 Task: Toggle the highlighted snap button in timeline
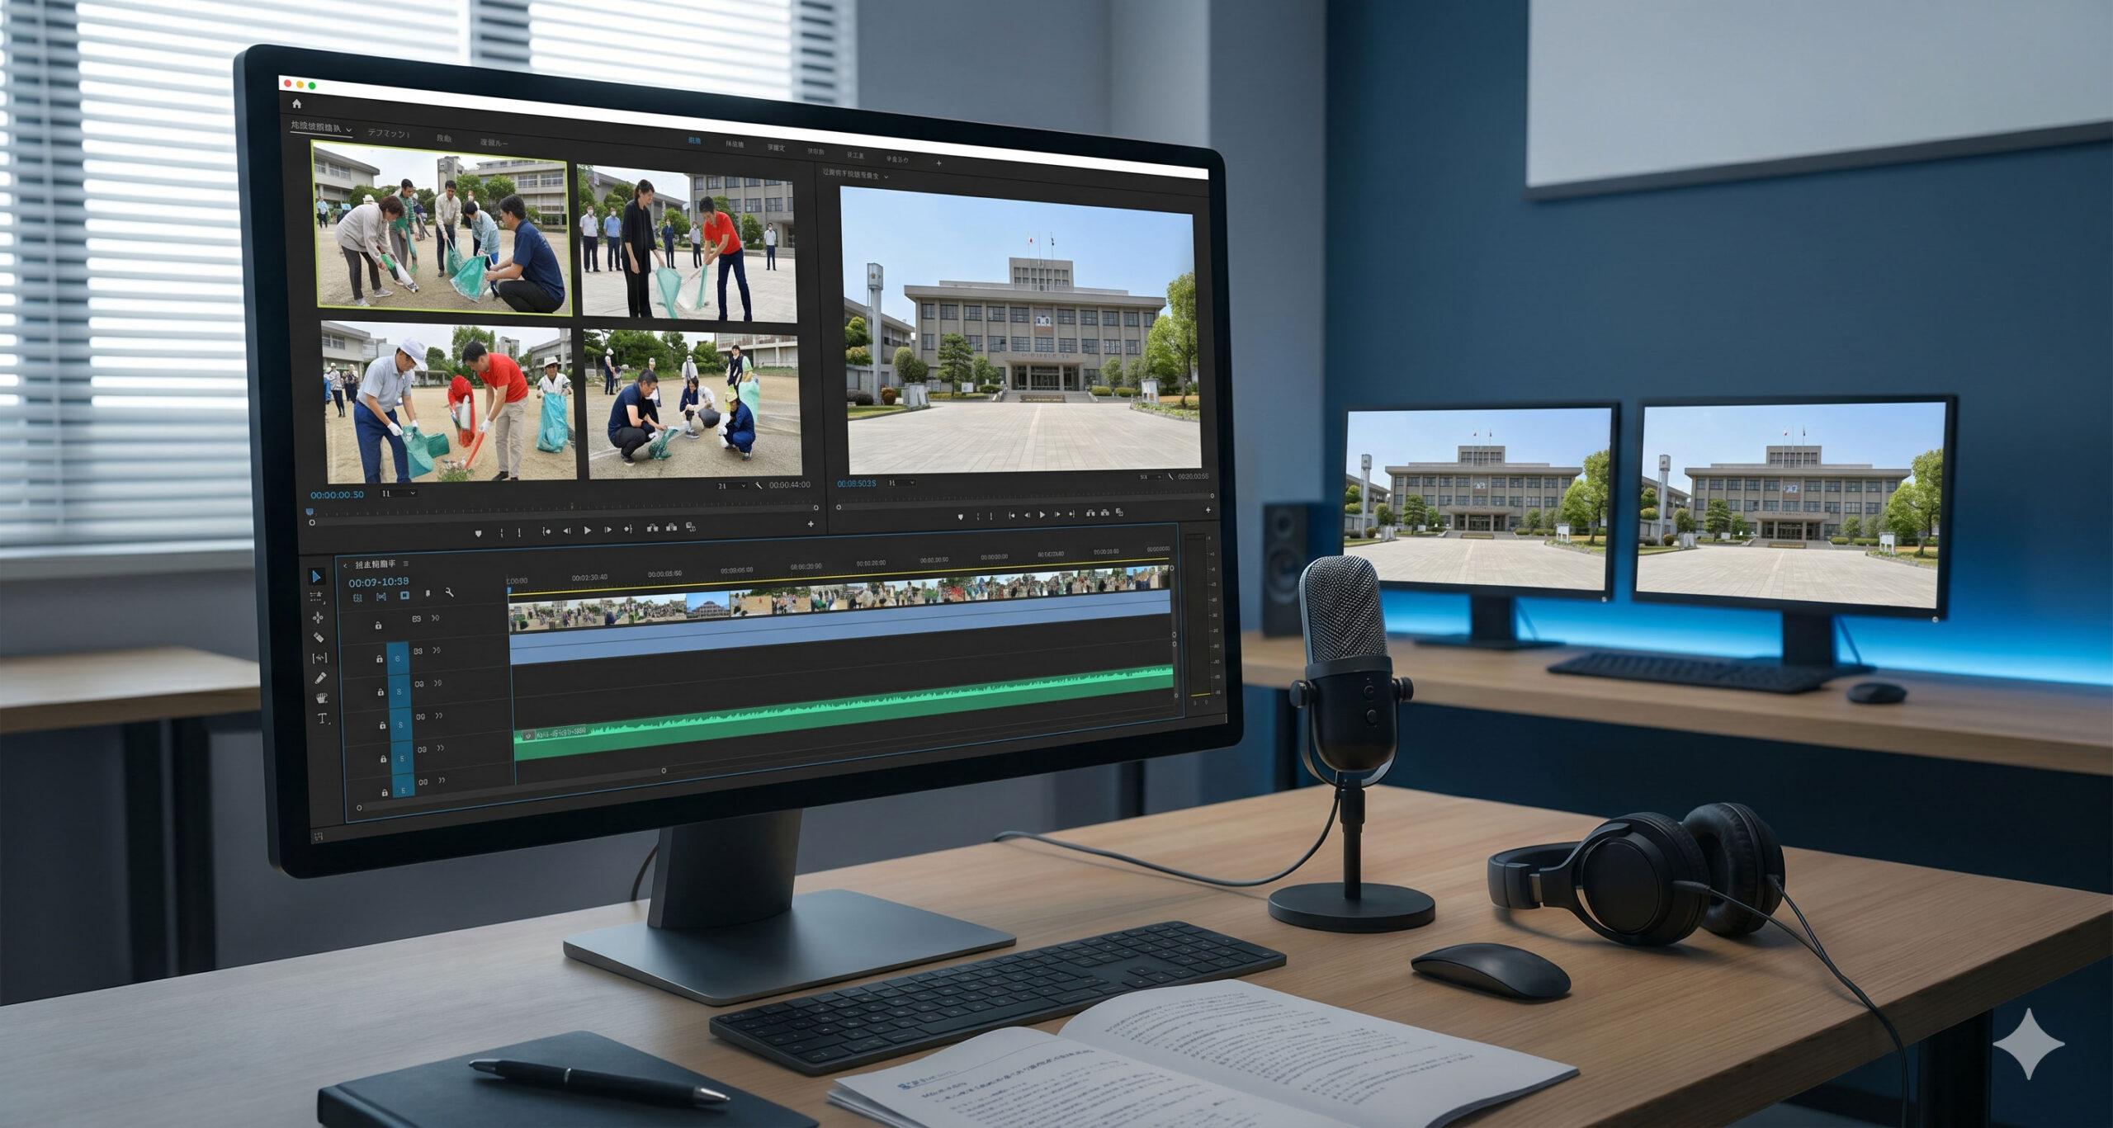(404, 595)
